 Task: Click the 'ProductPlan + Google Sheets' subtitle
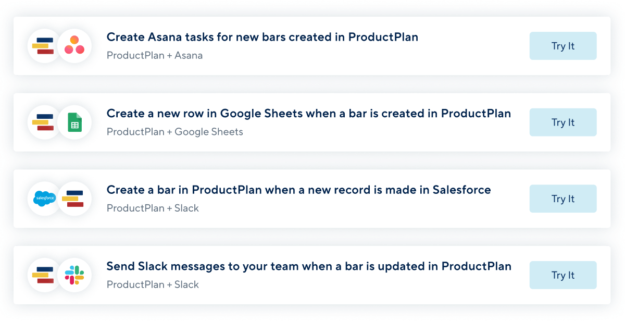pyautogui.click(x=174, y=132)
